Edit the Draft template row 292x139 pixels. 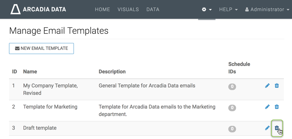pyautogui.click(x=267, y=128)
